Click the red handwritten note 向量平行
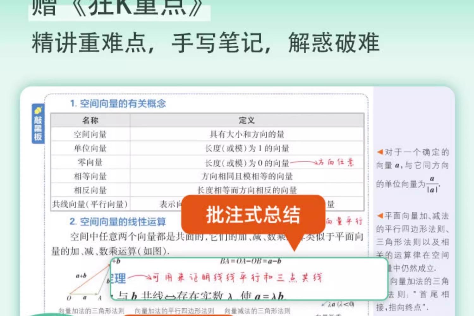 (x=344, y=221)
